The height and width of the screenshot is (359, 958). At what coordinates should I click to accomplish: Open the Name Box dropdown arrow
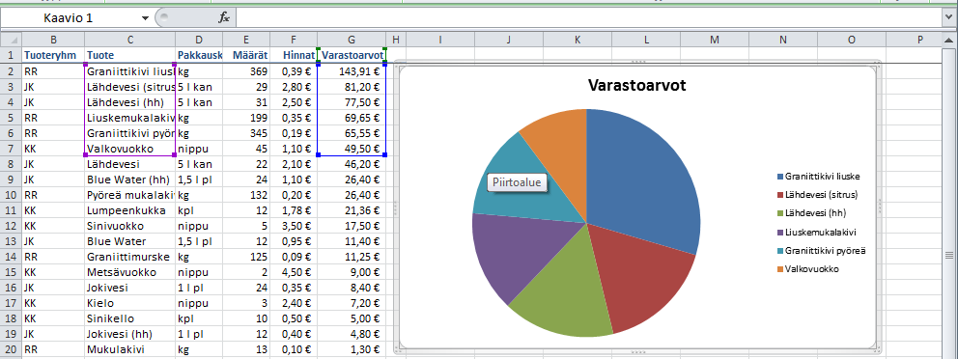pos(145,18)
